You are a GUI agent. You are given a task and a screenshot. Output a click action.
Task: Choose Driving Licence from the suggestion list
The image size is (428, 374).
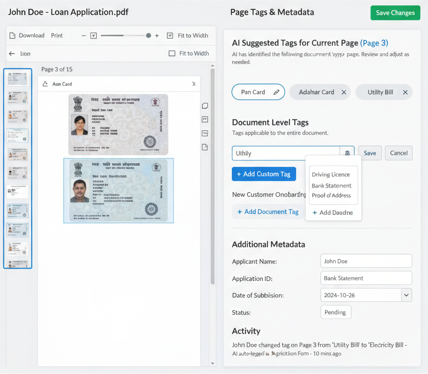330,175
